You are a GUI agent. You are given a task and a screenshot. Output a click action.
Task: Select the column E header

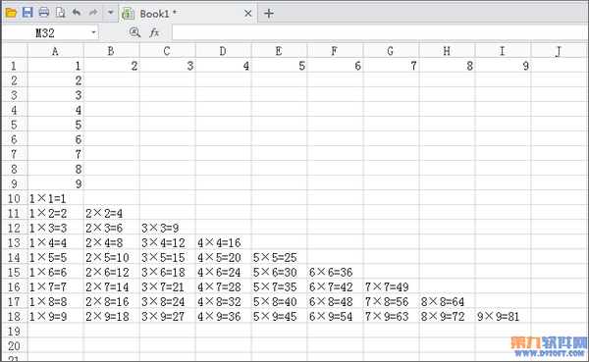[279, 51]
